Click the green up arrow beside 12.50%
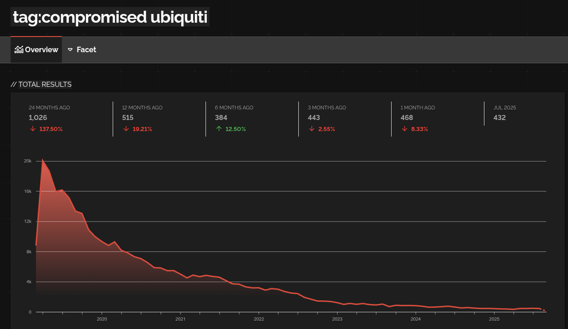Viewport: 568px width, 329px height. pyautogui.click(x=219, y=129)
